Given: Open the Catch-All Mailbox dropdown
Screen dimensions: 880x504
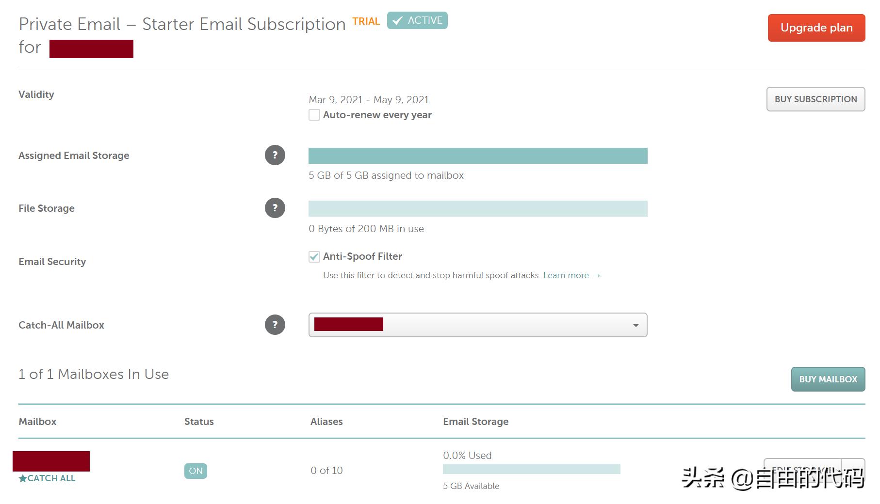Looking at the screenshot, I should pos(477,325).
